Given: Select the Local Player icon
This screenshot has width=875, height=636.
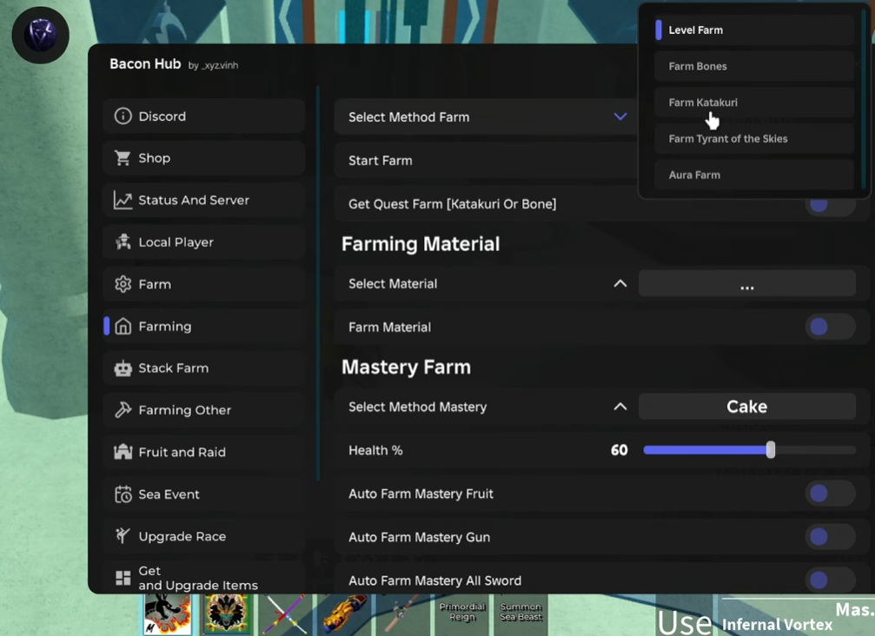Looking at the screenshot, I should 123,242.
